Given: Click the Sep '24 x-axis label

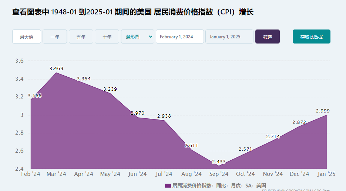Looking at the screenshot, I should [219, 174].
